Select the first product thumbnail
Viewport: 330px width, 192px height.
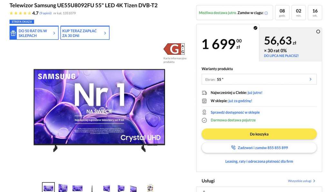coord(48,187)
